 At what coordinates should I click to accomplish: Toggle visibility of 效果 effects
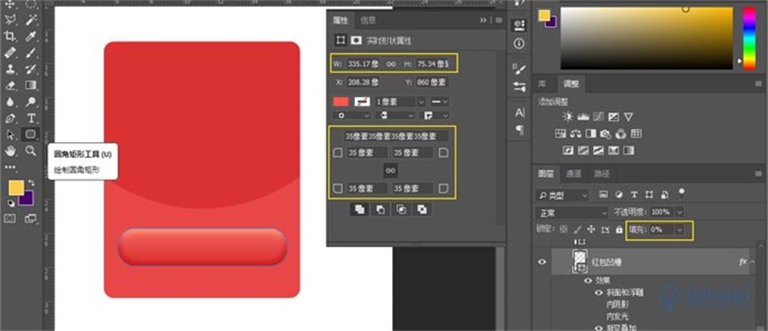point(588,281)
